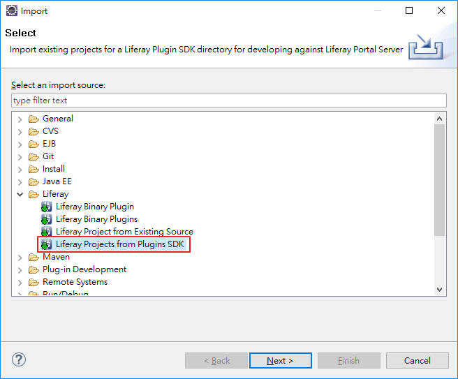Click the Liferay folder icon
Screen dimensions: 458x379
pyautogui.click(x=34, y=194)
